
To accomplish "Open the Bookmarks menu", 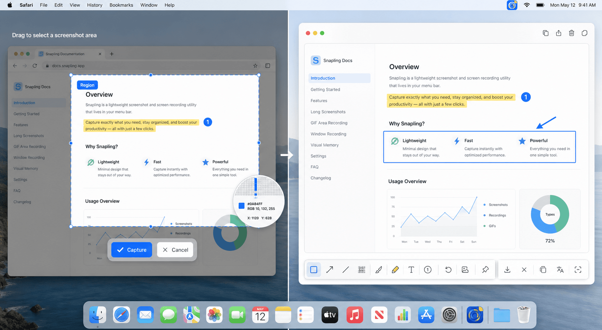I will tap(121, 5).
